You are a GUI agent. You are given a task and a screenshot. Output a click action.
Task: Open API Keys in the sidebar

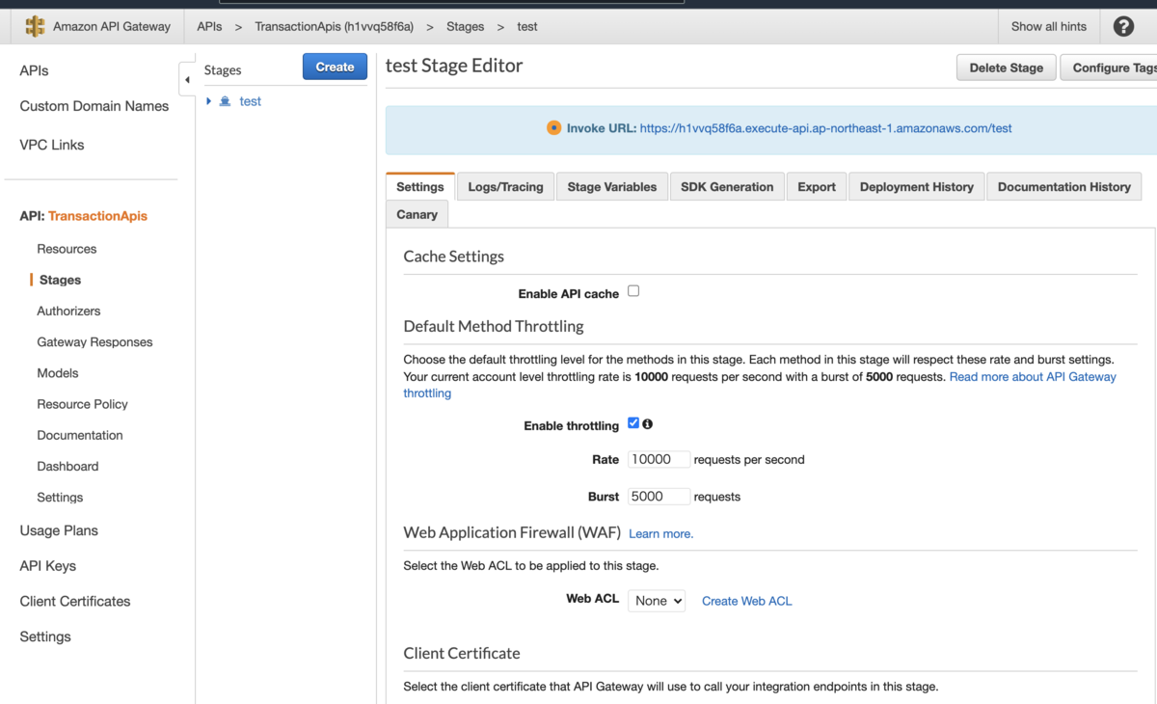click(47, 566)
